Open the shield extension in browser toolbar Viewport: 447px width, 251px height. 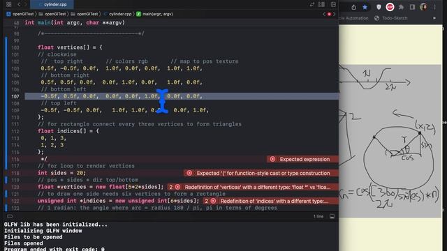coord(379,7)
